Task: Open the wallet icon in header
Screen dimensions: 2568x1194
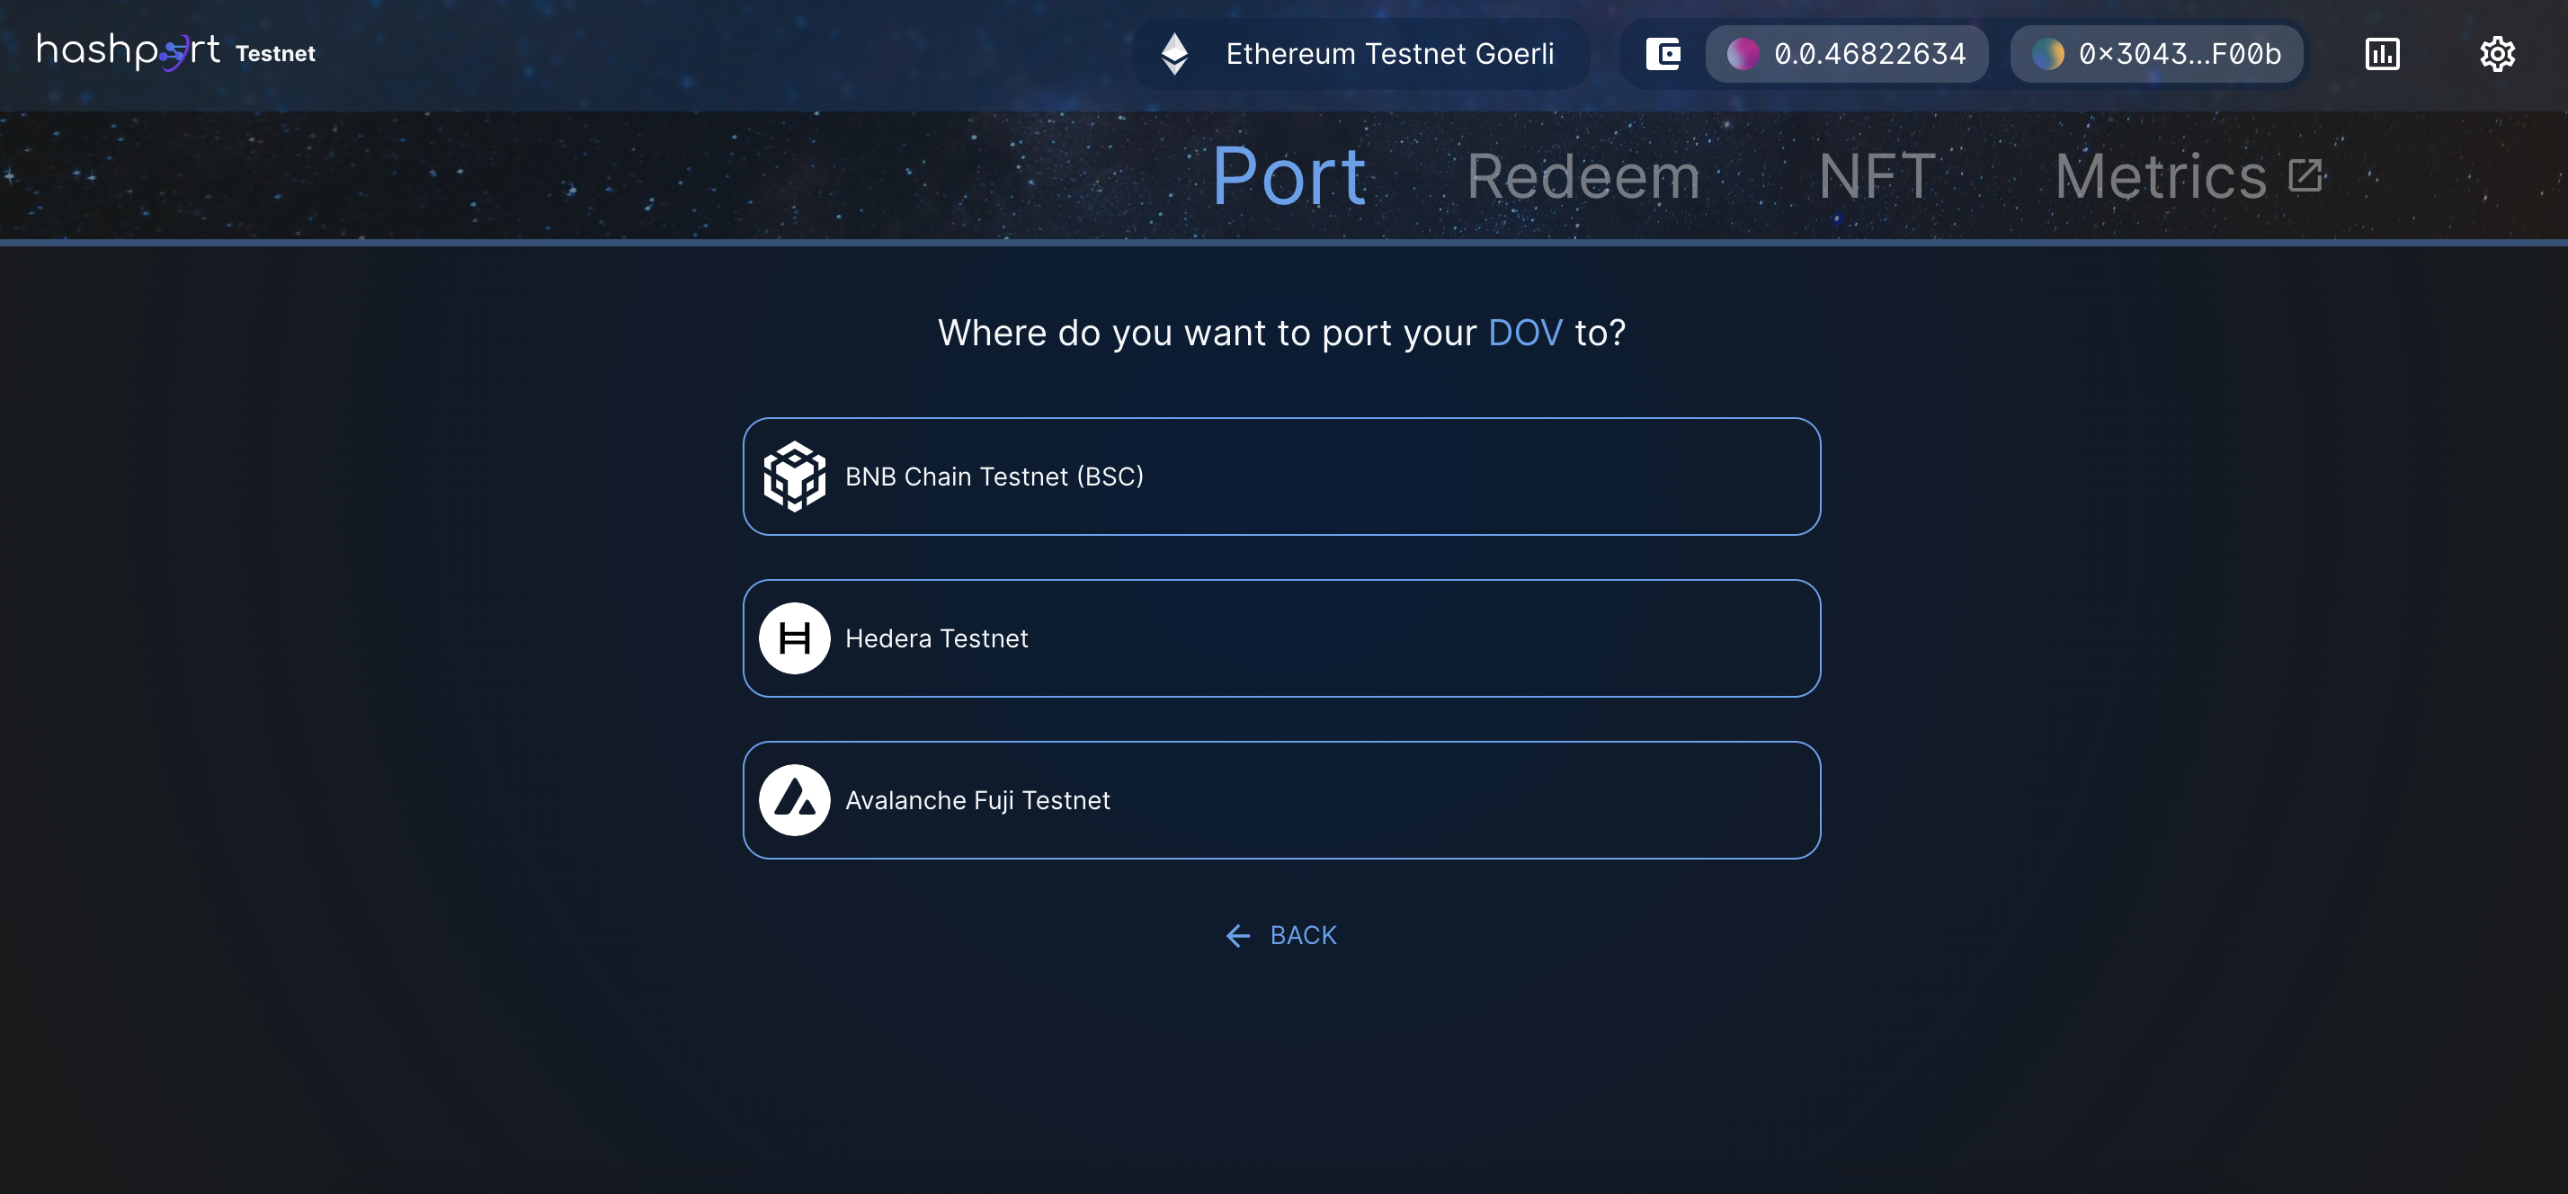Action: tap(1663, 54)
